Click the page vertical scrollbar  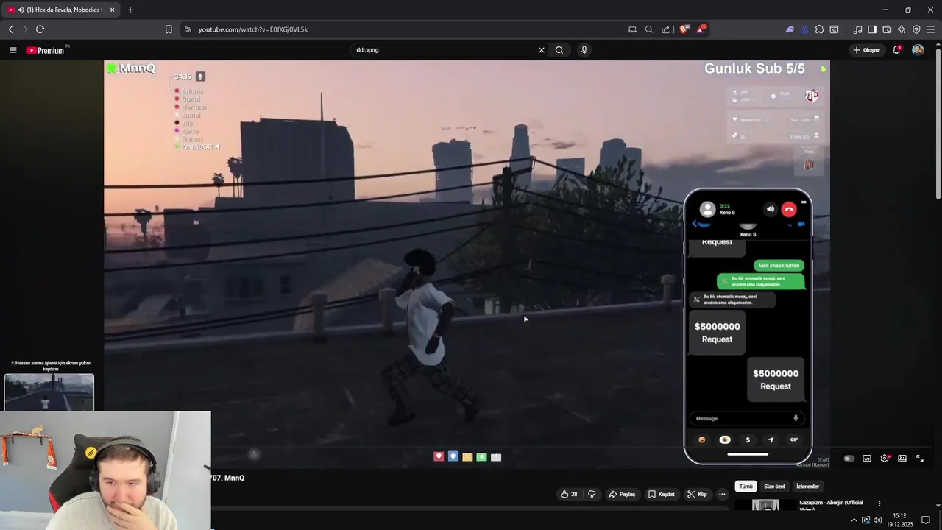938,122
